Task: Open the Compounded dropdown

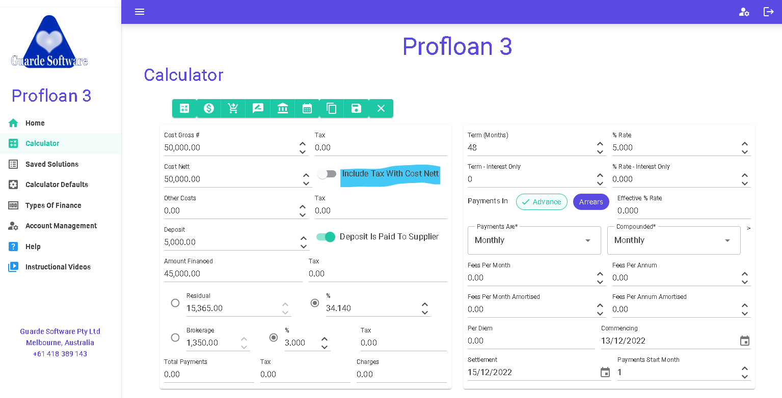Action: click(x=673, y=240)
